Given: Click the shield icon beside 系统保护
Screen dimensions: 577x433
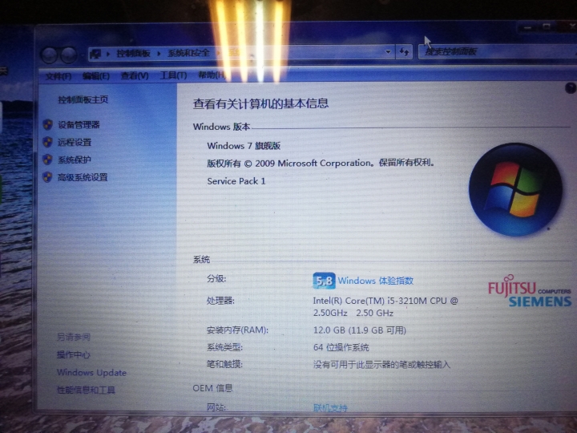Looking at the screenshot, I should (x=47, y=160).
